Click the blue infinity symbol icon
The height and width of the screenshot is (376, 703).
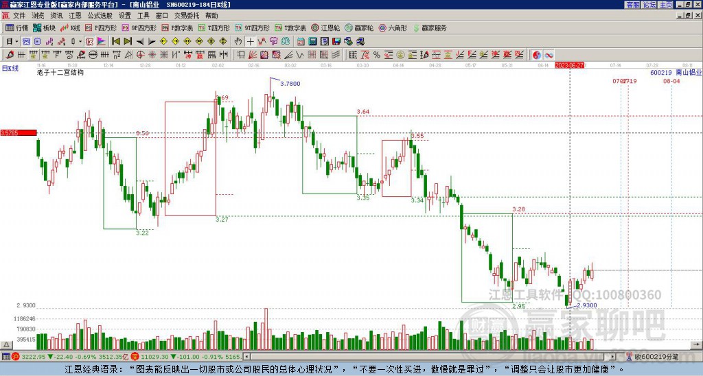pos(549,55)
